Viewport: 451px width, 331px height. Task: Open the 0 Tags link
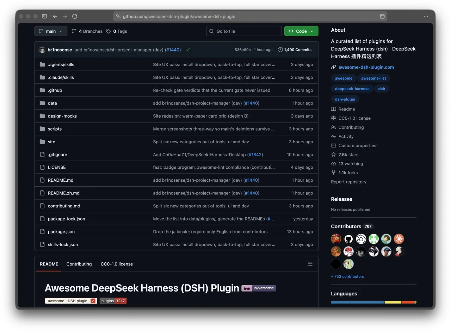tap(117, 31)
